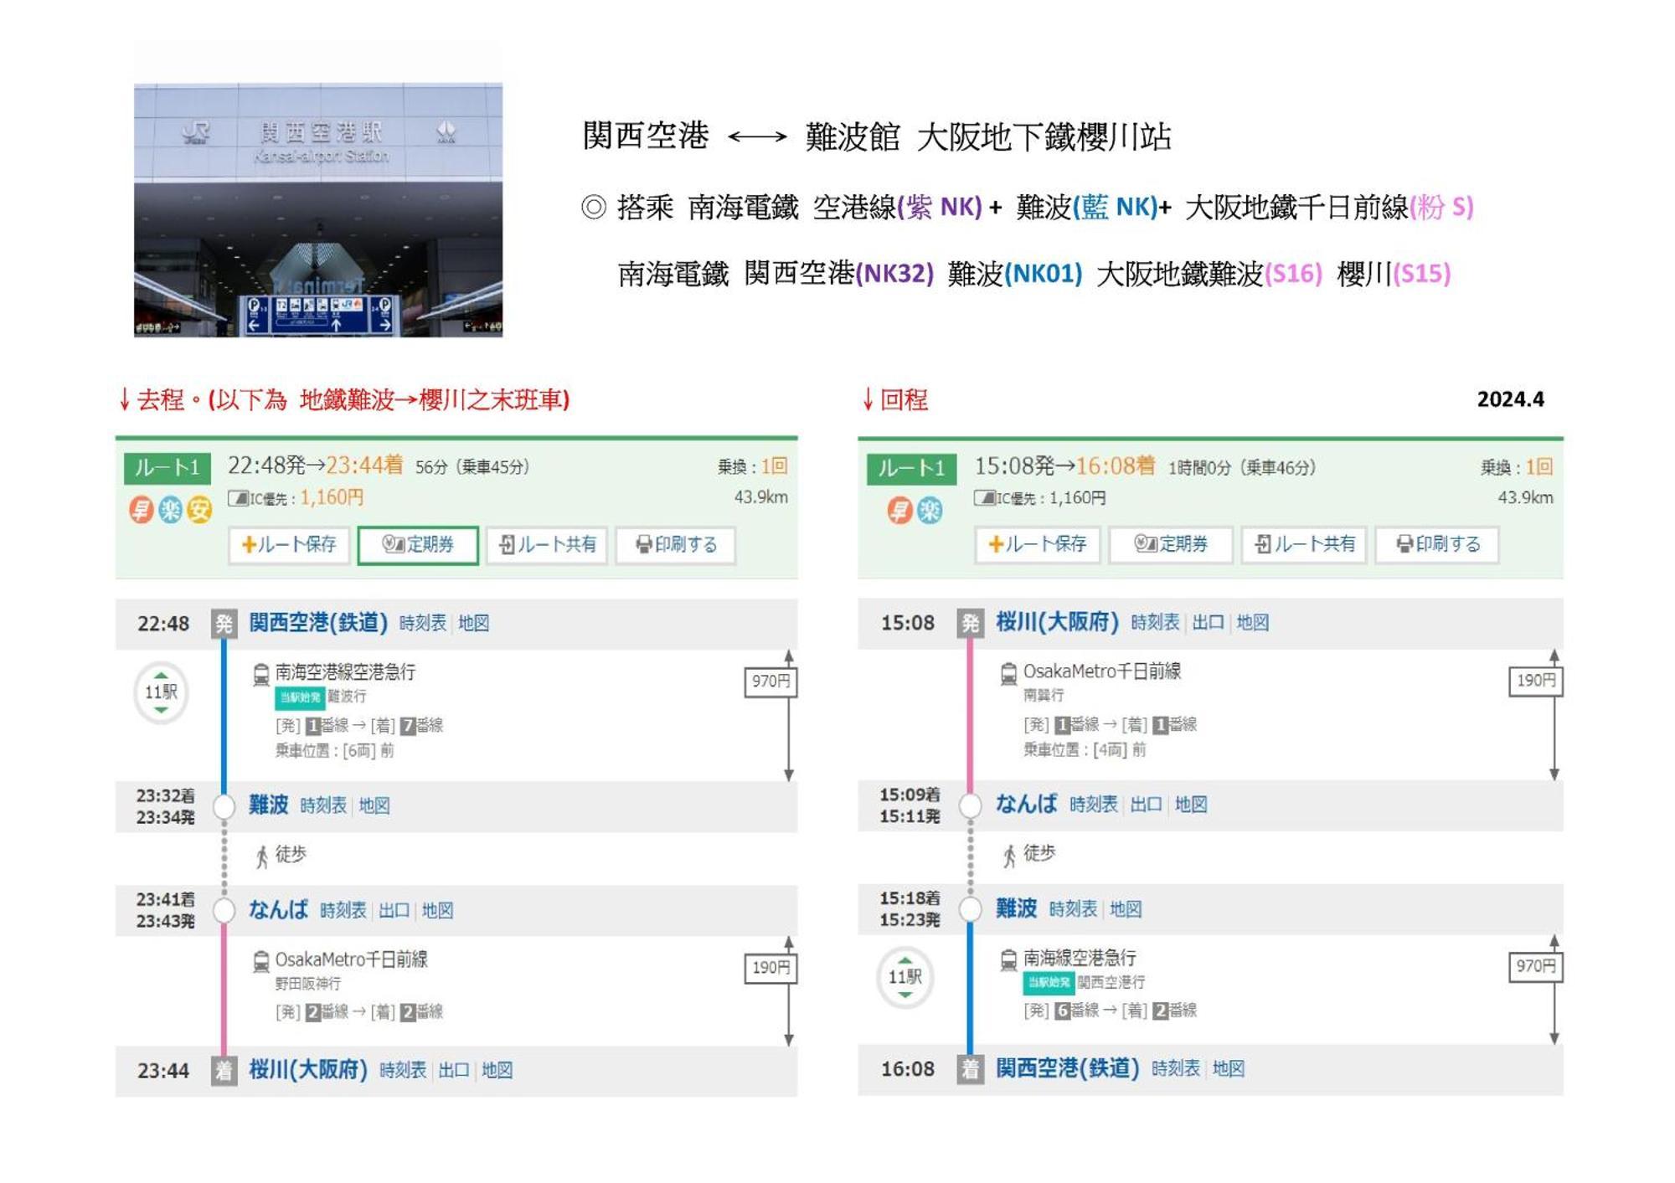1675x1183 pixels.
Task: Open 関西空港(鉄道) departure station link at 22:48
Action: click(x=318, y=623)
